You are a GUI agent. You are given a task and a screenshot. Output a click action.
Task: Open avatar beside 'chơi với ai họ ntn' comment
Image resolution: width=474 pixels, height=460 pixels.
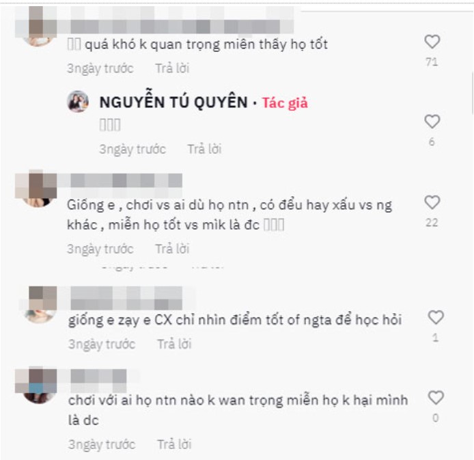36,385
